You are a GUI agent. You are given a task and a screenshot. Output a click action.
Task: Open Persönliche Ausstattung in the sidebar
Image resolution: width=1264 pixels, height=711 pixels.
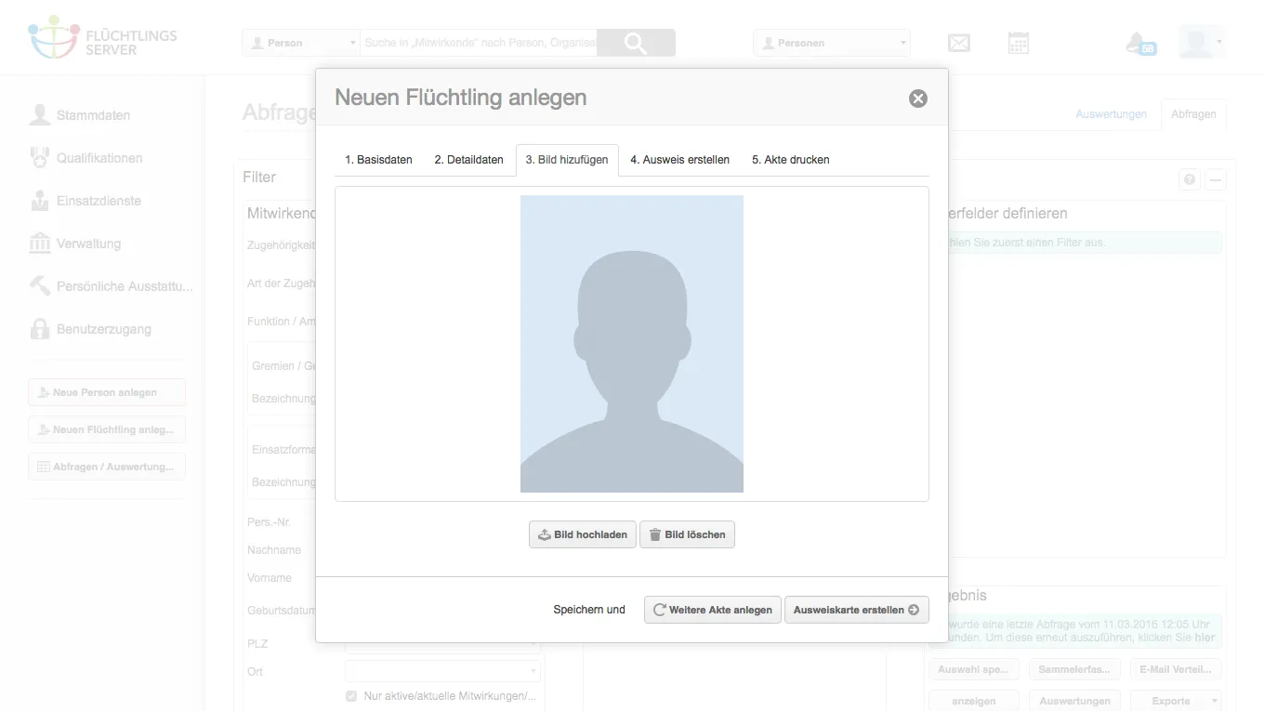[x=112, y=286]
